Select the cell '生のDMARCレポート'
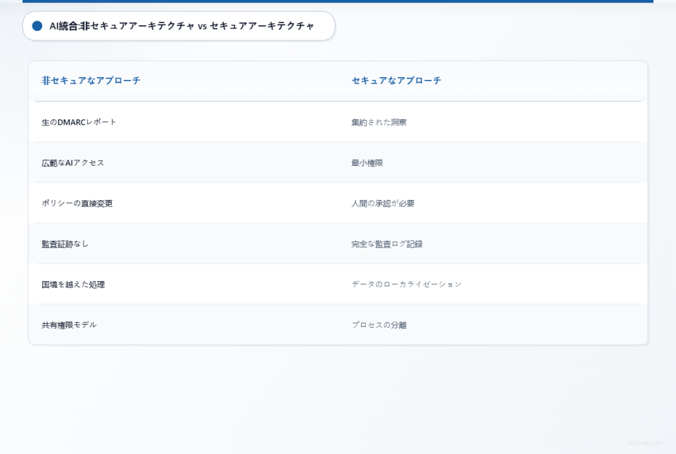The image size is (676, 454). 79,122
